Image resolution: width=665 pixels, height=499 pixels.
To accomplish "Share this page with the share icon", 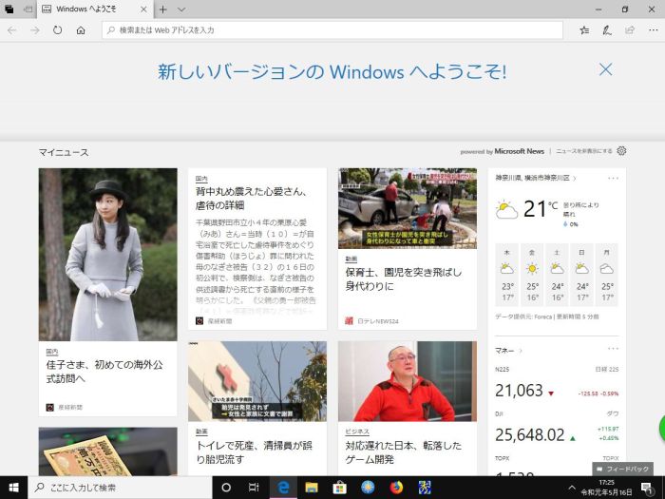I will 628,30.
